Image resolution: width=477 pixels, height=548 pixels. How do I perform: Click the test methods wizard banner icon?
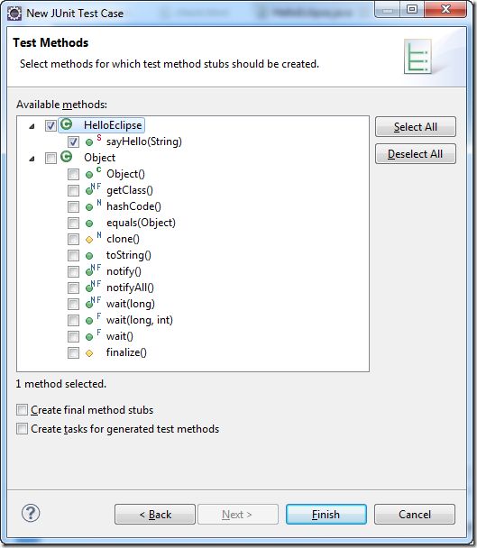[417, 56]
